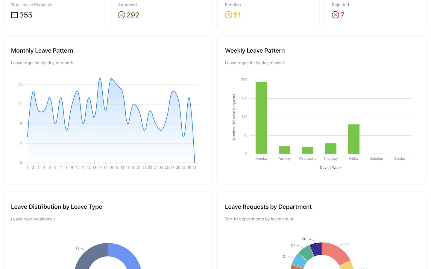The width and height of the screenshot is (431, 269).
Task: Select the bright blue leave type donut segment
Action: tap(126, 256)
